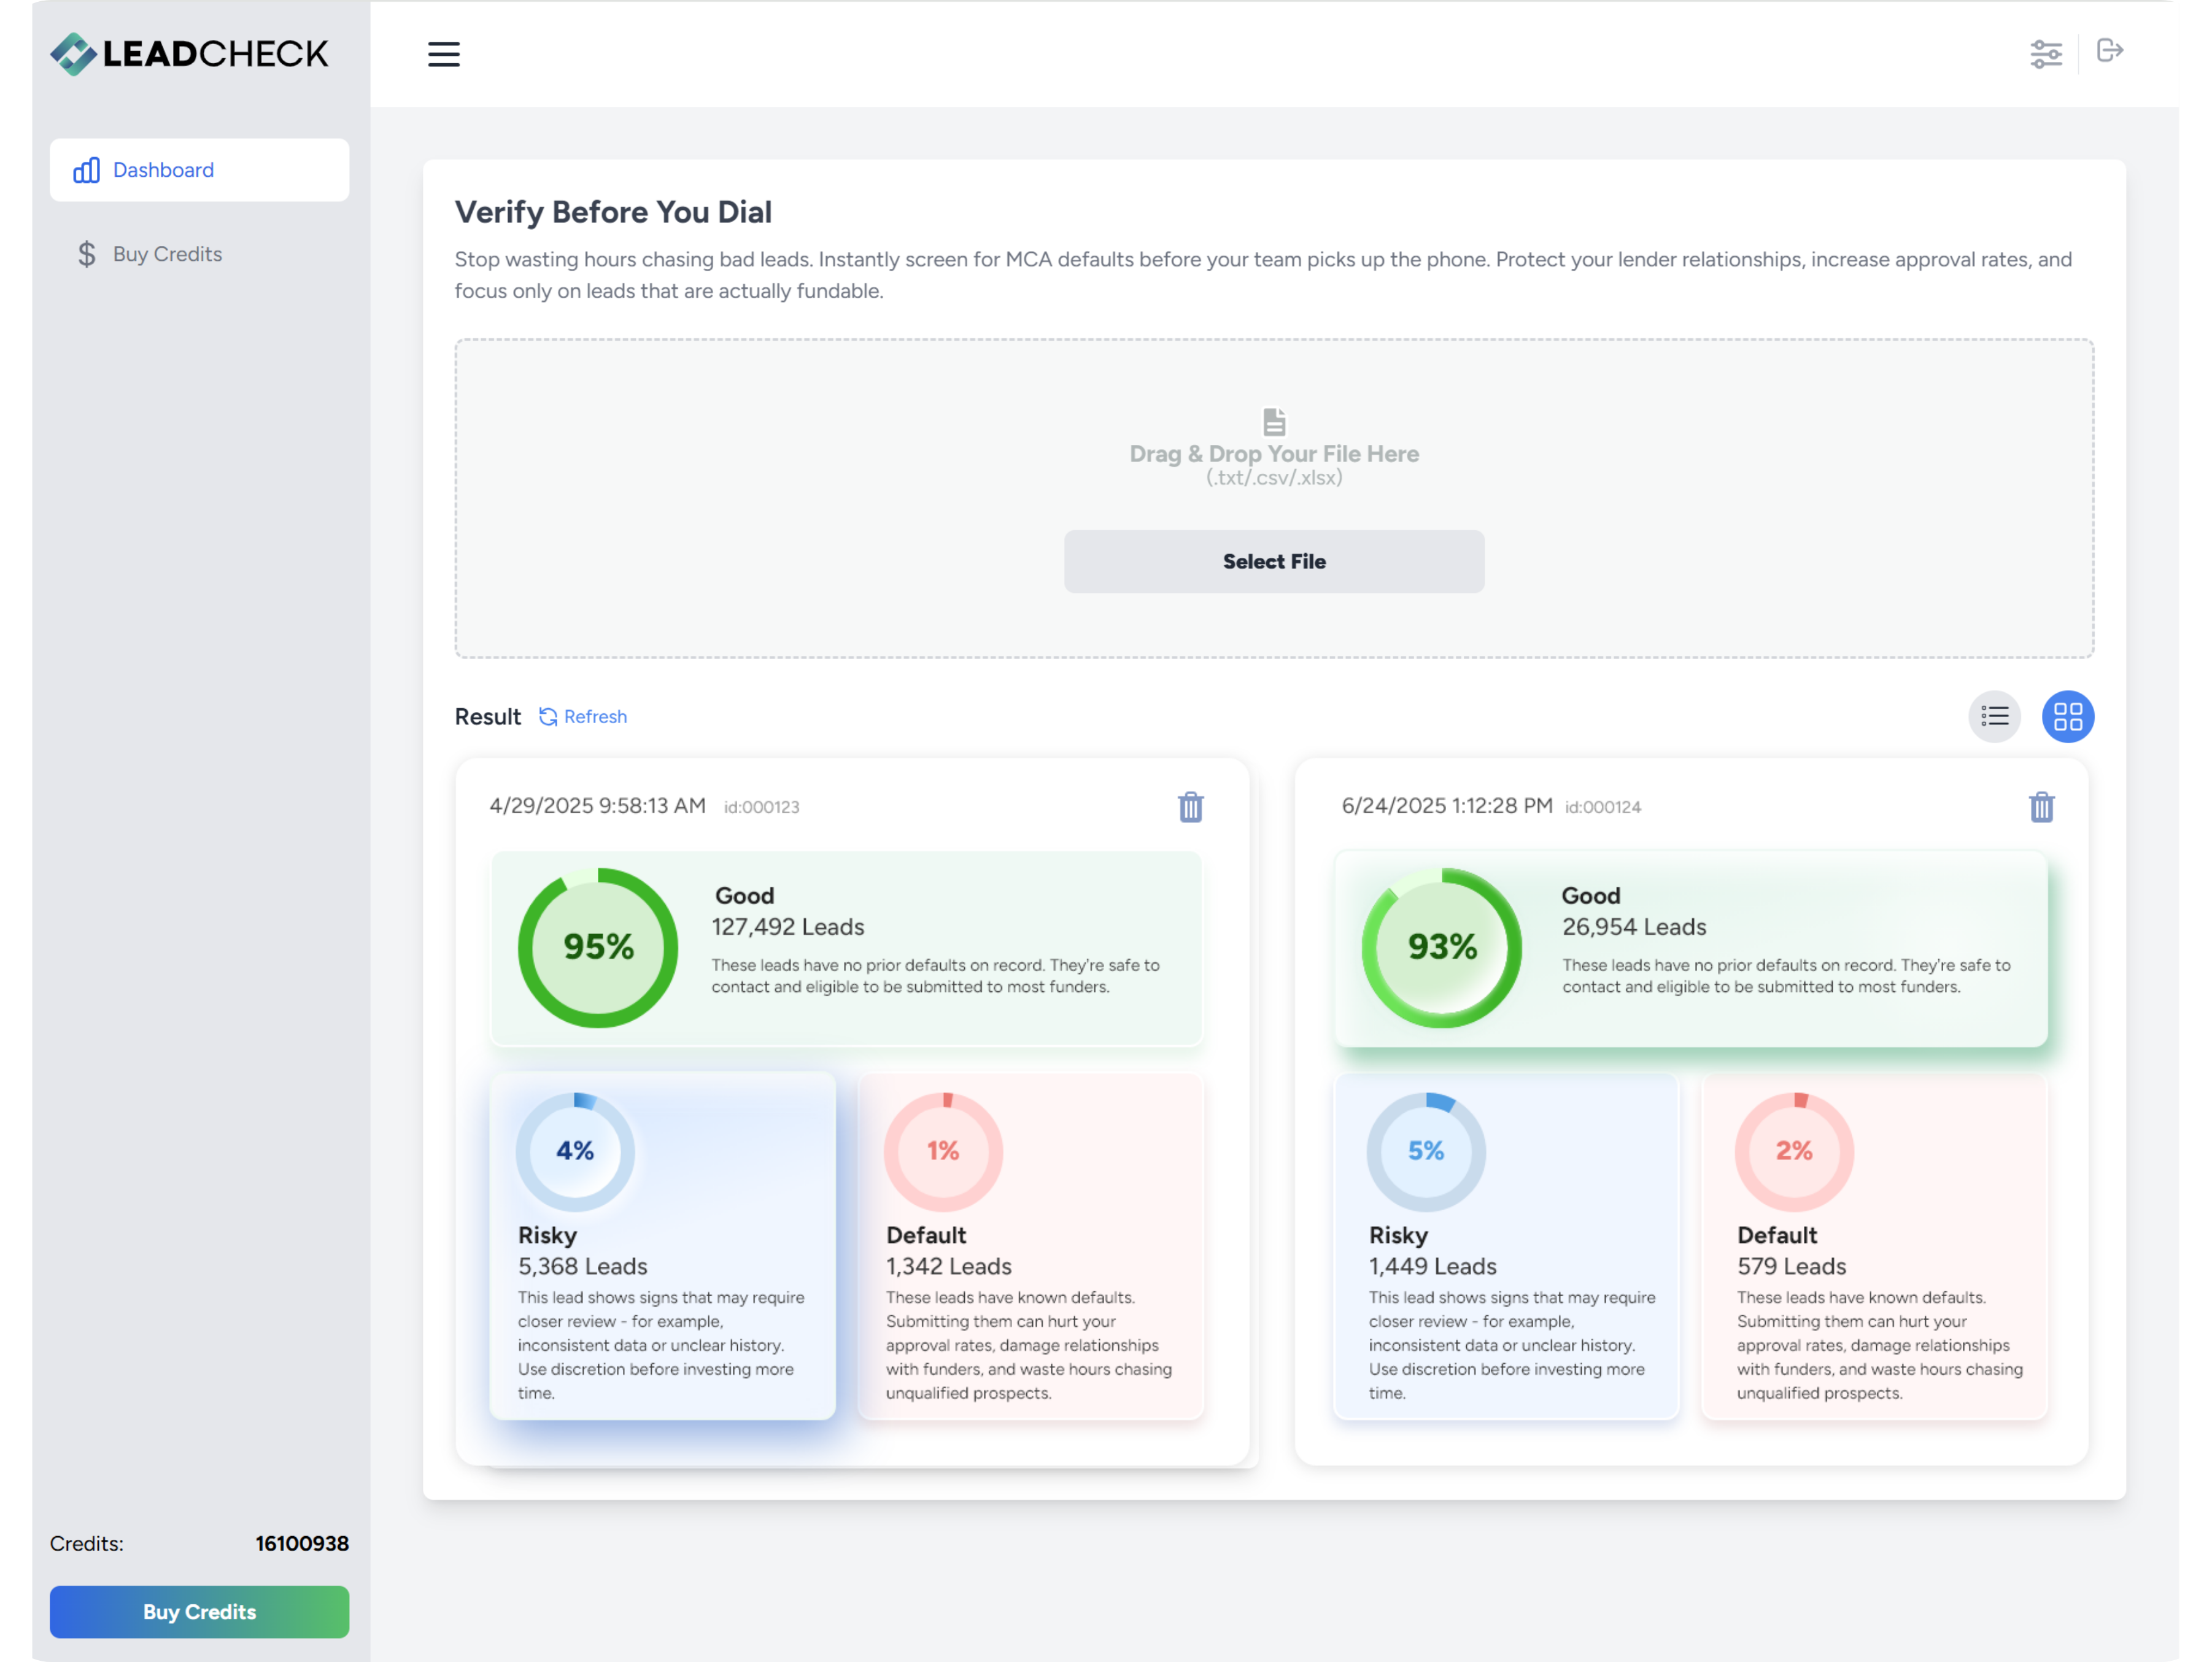
Task: Go to Buy Credits sidebar item
Action: coord(167,254)
